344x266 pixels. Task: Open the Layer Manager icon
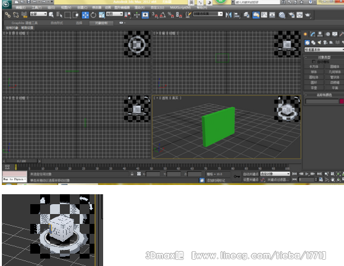coord(246,15)
